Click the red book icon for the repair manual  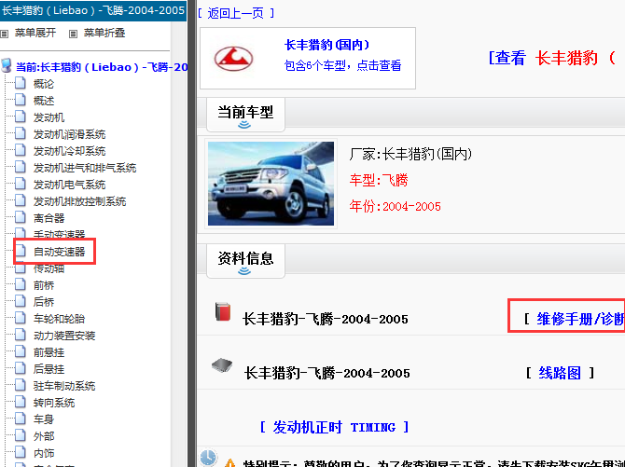(223, 311)
